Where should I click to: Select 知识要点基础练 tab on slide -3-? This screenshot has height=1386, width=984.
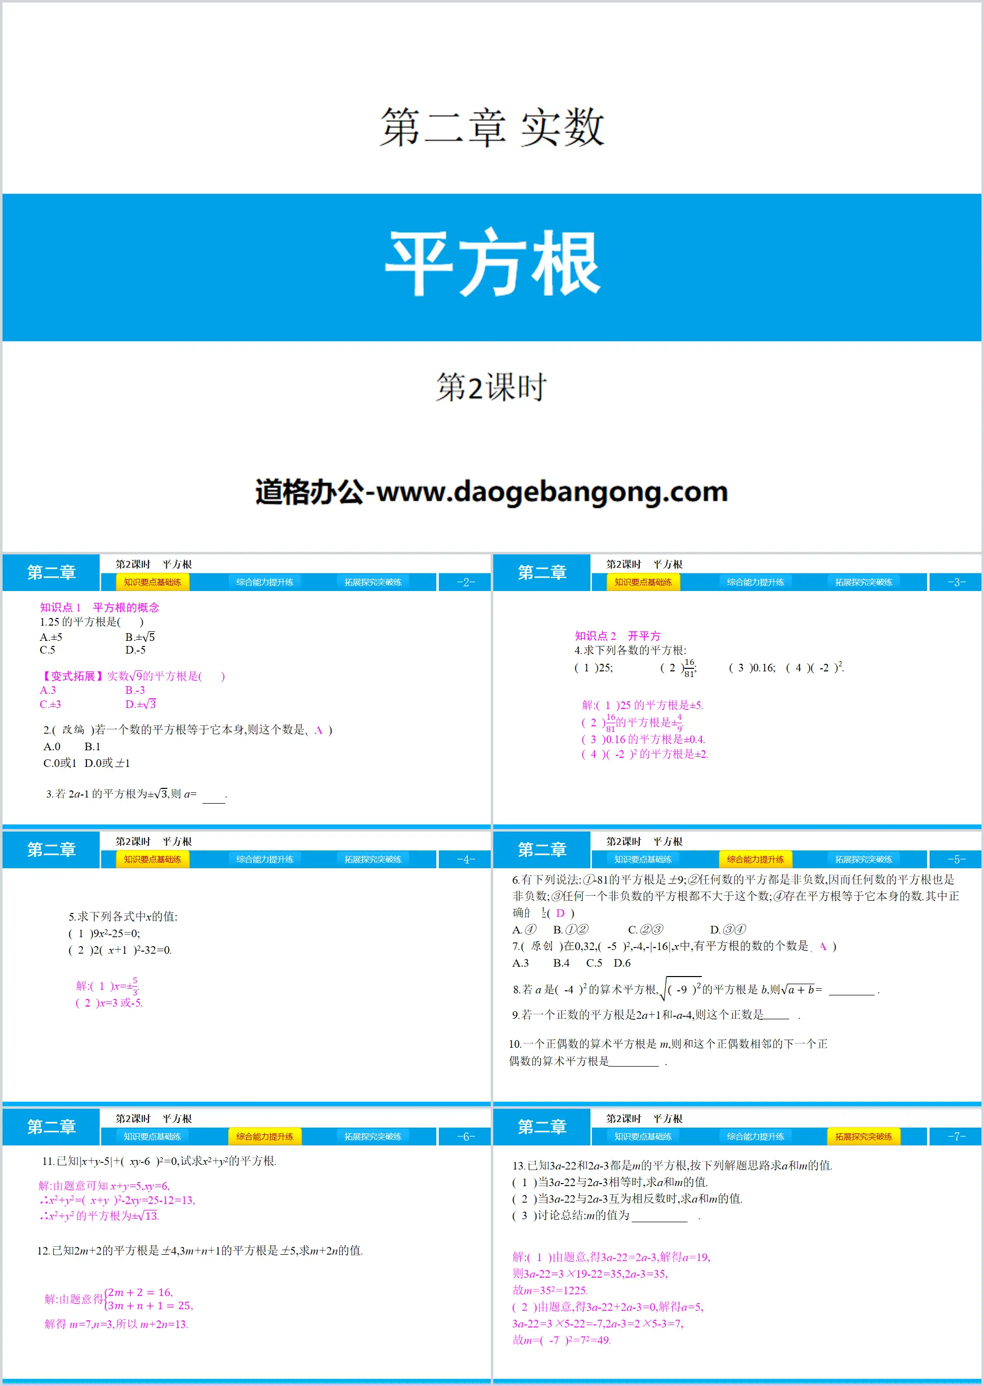[x=643, y=582]
